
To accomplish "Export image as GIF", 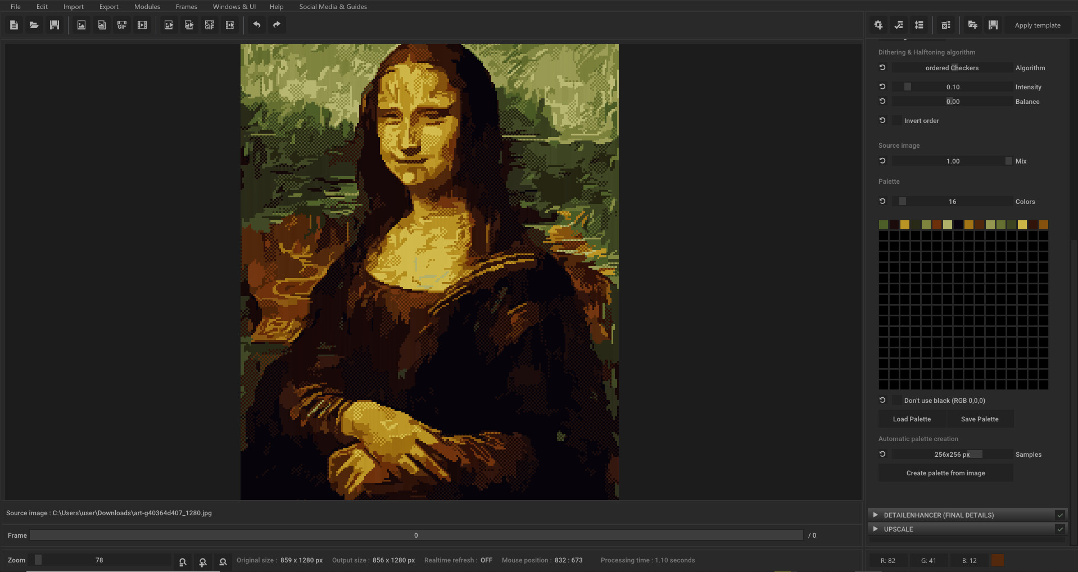I will [x=209, y=25].
